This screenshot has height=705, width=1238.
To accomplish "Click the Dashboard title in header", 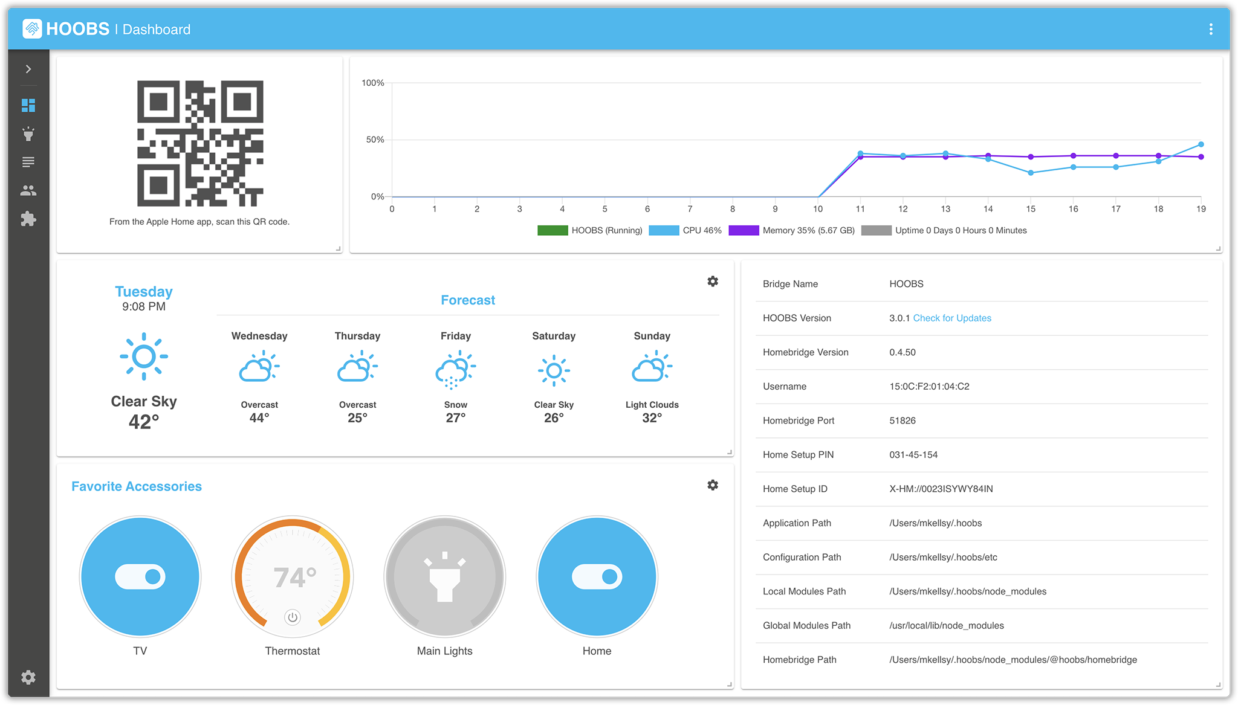I will (x=157, y=29).
